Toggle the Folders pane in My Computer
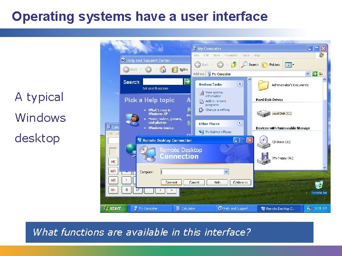342x256 pixels. point(271,64)
